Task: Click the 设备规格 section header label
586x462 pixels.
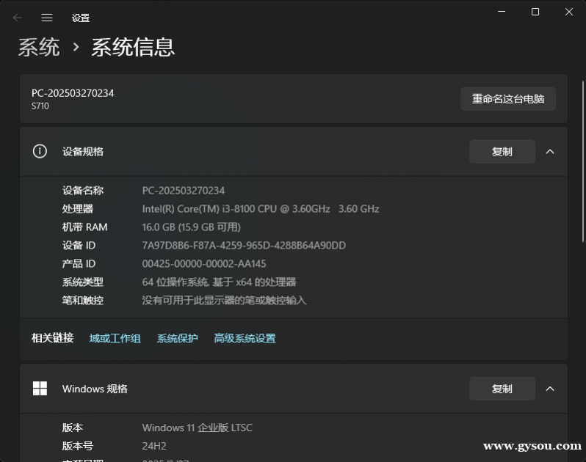Action: pos(83,152)
